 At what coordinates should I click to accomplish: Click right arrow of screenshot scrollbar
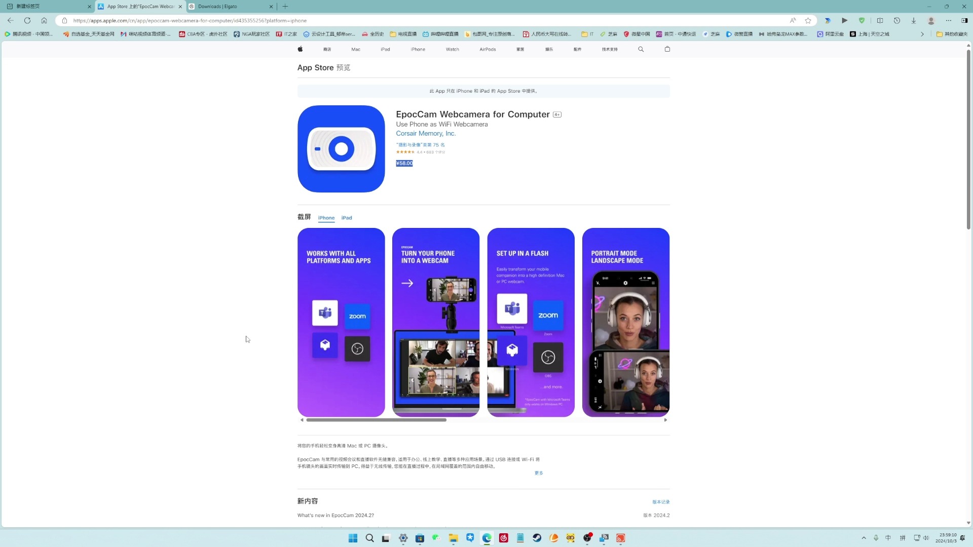(x=666, y=420)
